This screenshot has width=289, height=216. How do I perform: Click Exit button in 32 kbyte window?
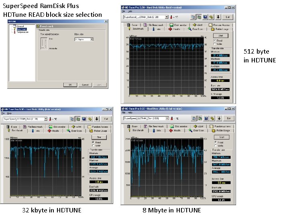[x=106, y=119]
